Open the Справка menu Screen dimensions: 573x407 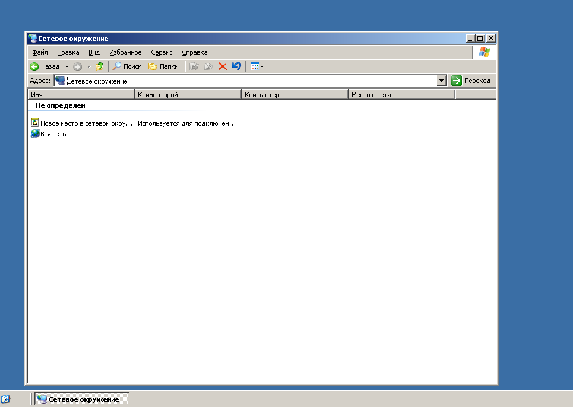(x=195, y=52)
